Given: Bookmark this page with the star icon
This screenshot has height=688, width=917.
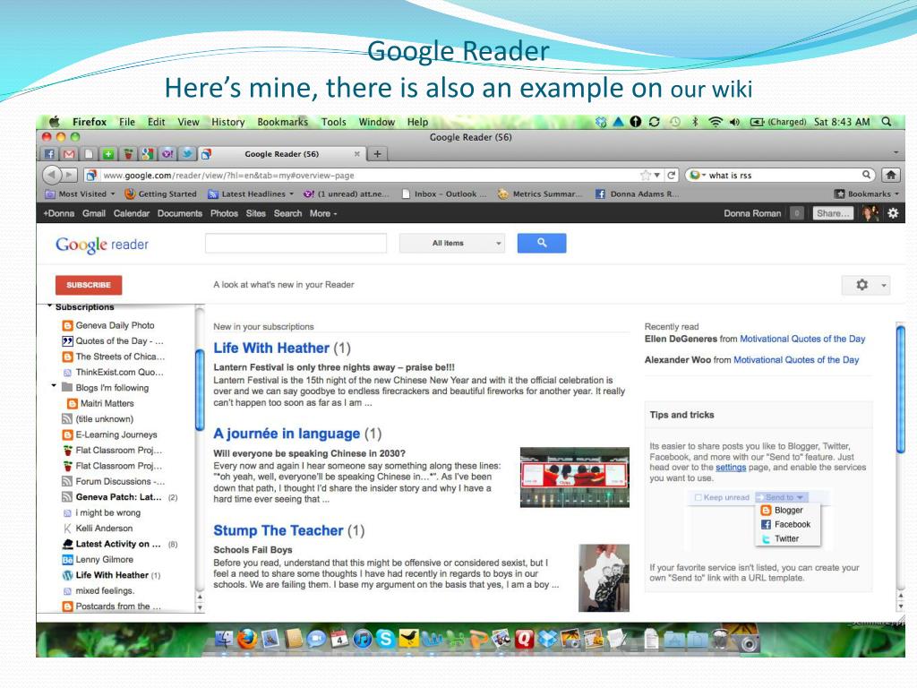Looking at the screenshot, I should pyautogui.click(x=646, y=175).
